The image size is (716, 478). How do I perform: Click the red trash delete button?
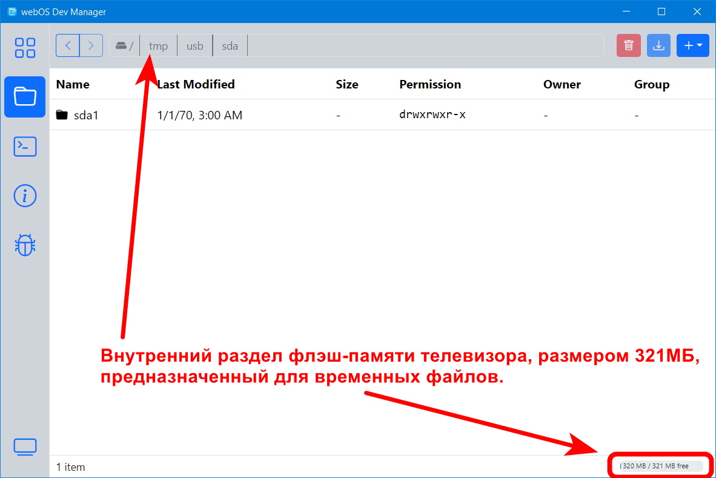[x=628, y=45]
